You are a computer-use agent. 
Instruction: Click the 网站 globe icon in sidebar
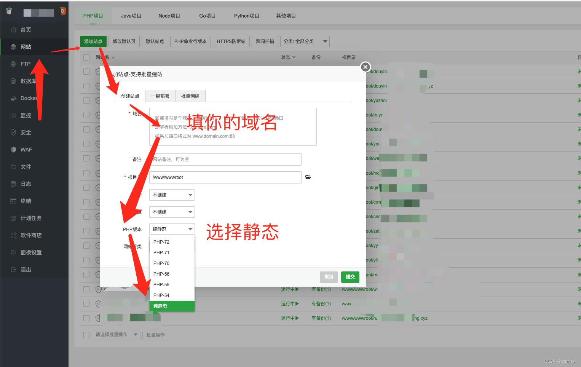tap(13, 47)
